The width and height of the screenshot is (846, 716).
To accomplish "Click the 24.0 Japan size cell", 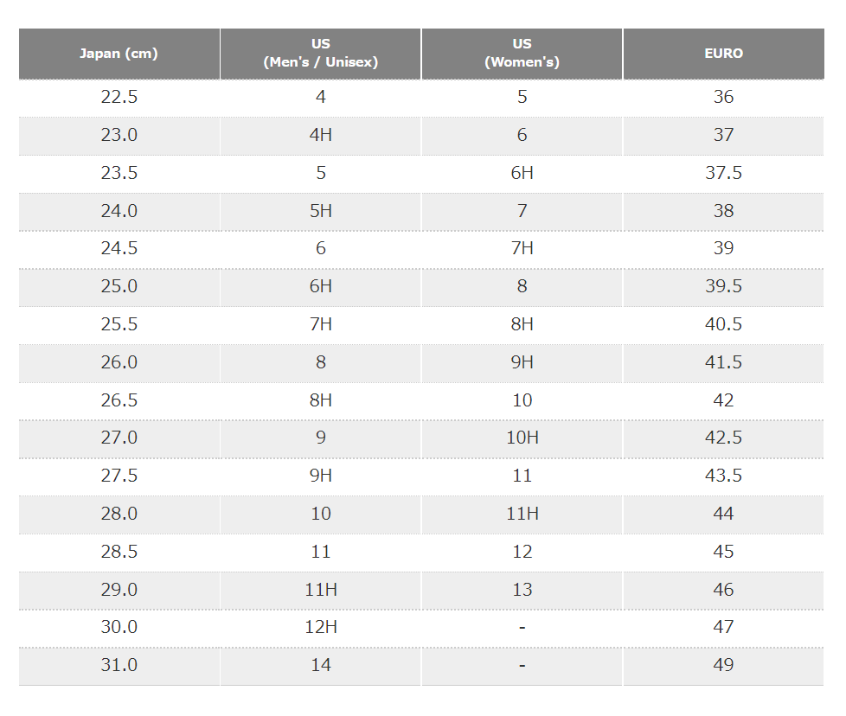I will (x=119, y=211).
